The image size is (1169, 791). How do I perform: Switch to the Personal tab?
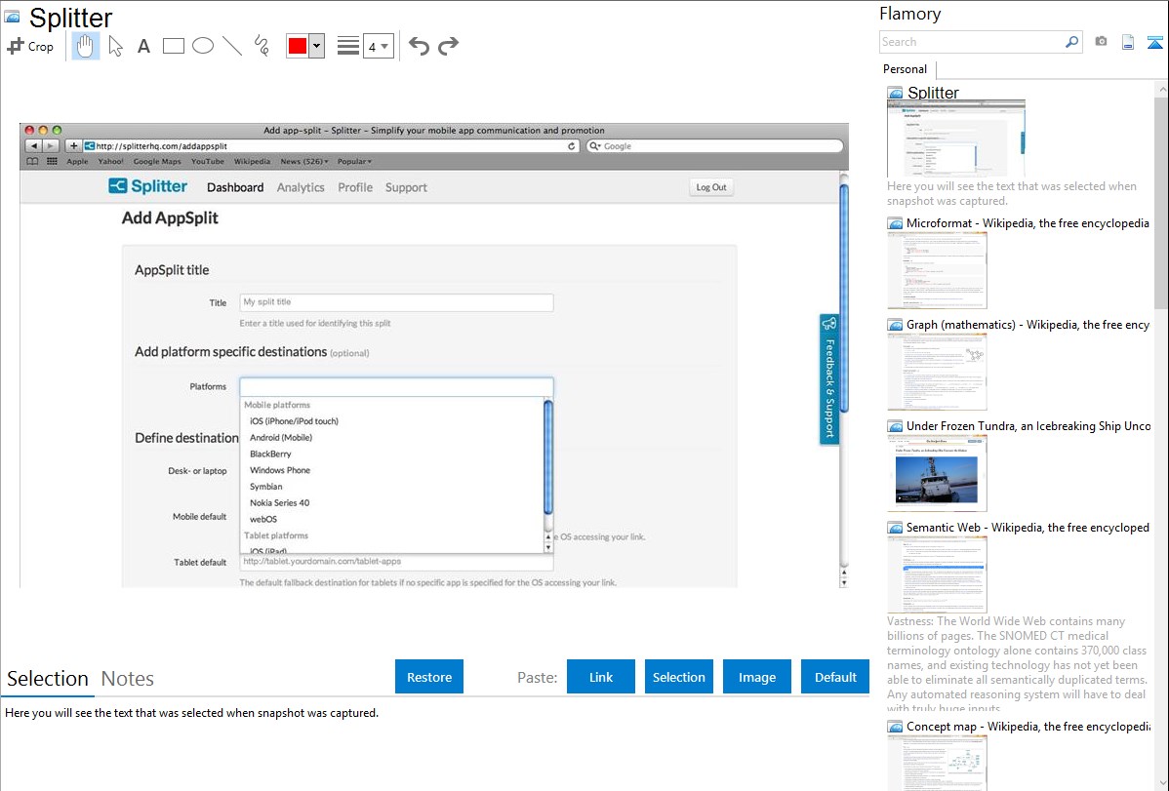pyautogui.click(x=906, y=69)
